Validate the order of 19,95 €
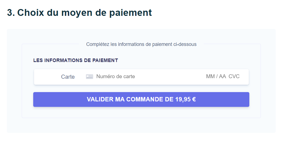Image resolution: width=282 pixels, height=141 pixels. pos(141,99)
